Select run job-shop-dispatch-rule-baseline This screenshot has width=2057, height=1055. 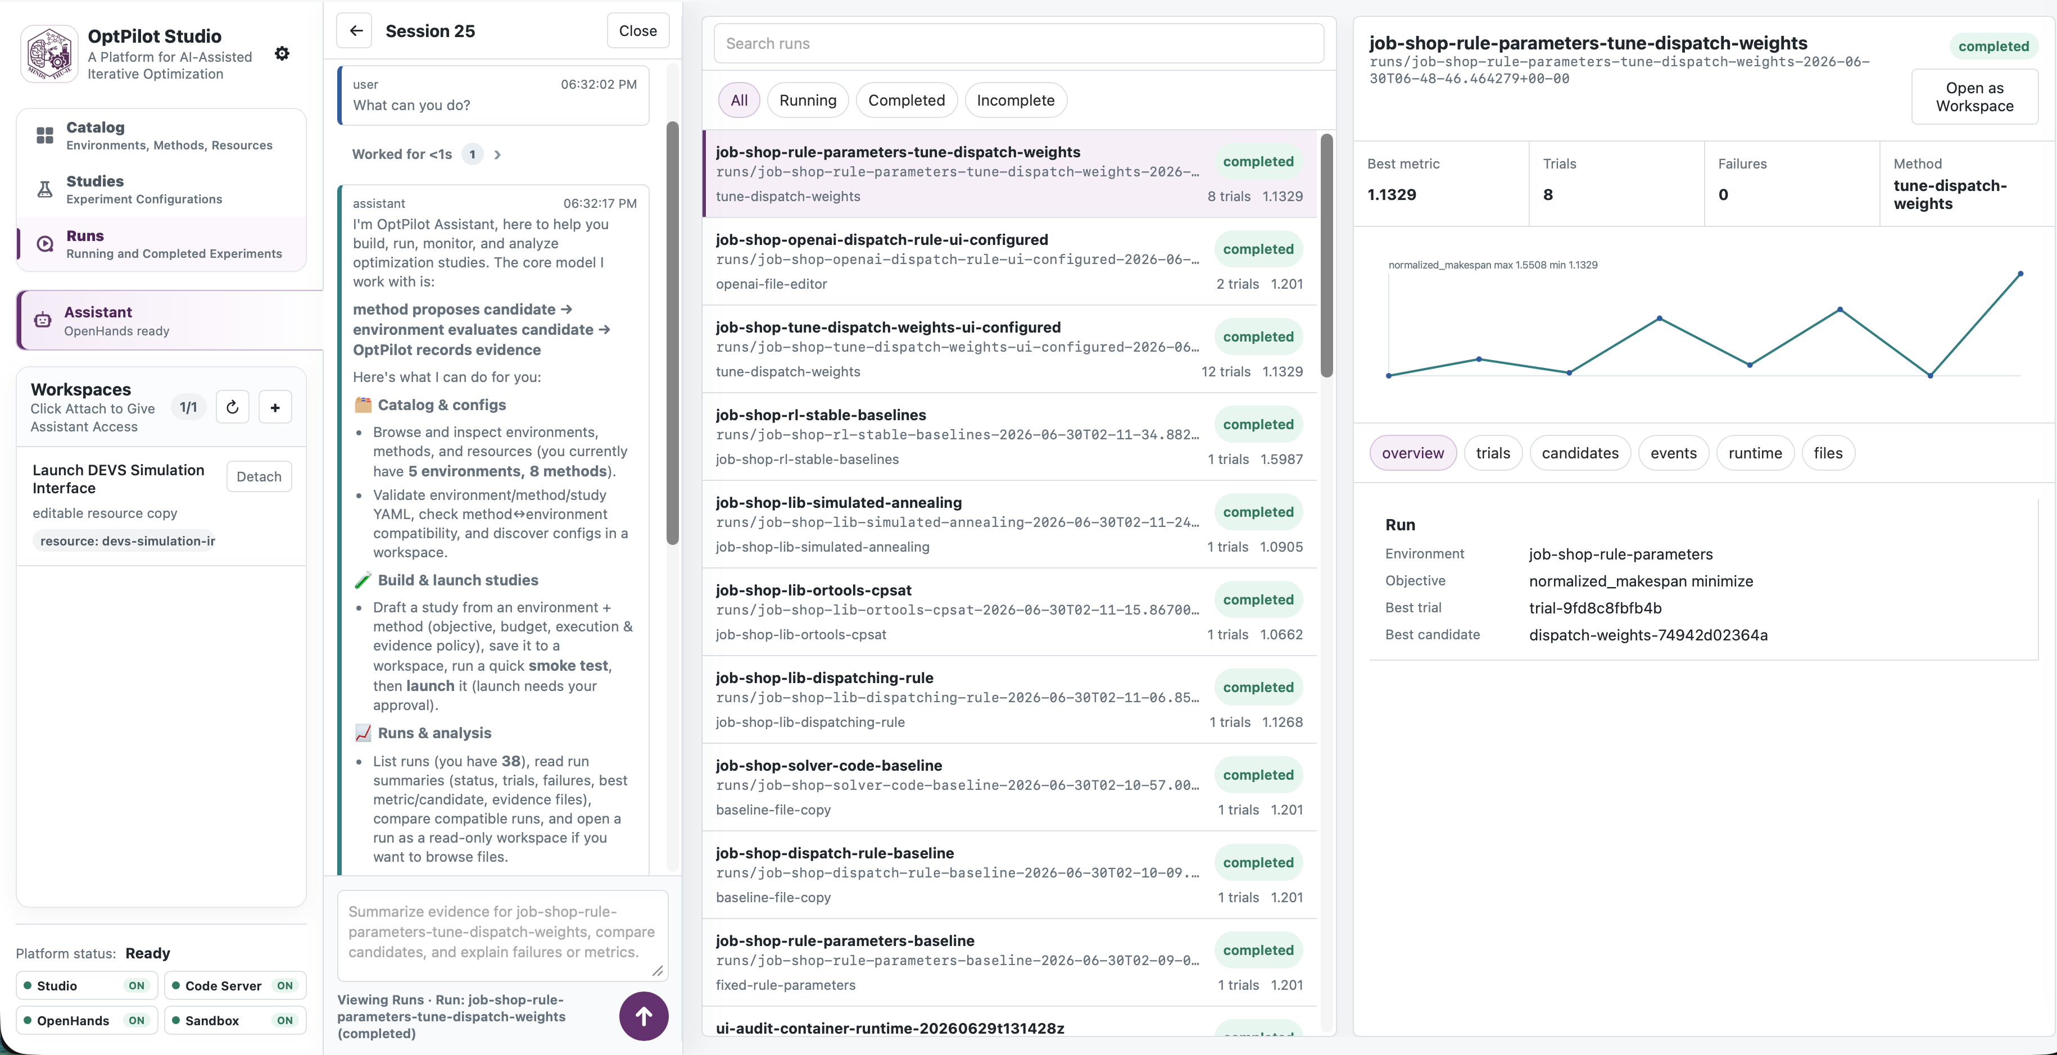[1009, 875]
